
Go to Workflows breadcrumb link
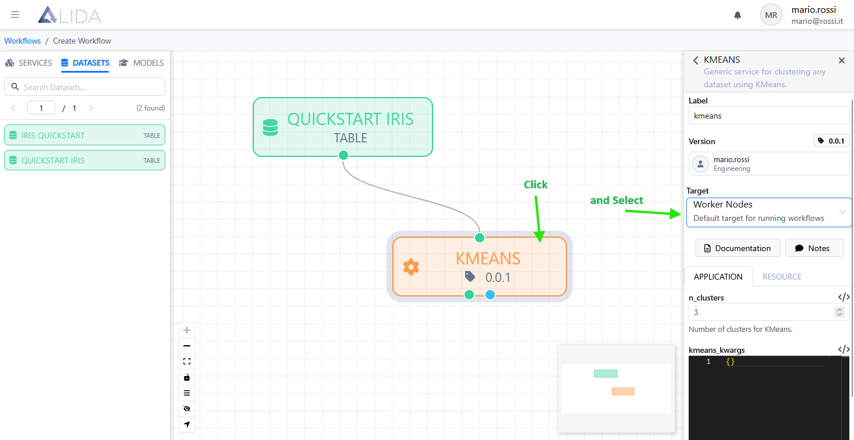(x=23, y=41)
